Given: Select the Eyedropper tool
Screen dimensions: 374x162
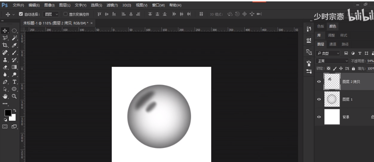Looking at the screenshot, I should tap(14, 45).
